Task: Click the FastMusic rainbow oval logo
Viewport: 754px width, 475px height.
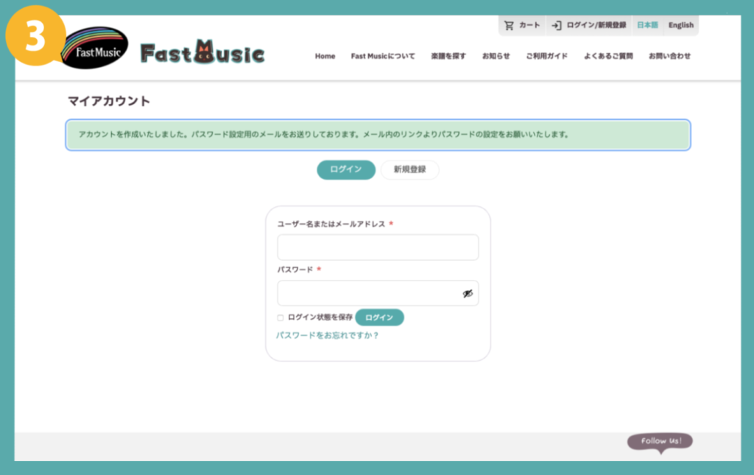Action: [94, 48]
